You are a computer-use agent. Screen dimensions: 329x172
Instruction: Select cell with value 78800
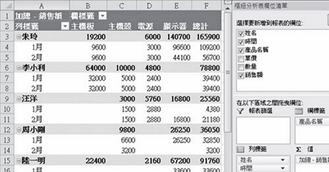206,68
